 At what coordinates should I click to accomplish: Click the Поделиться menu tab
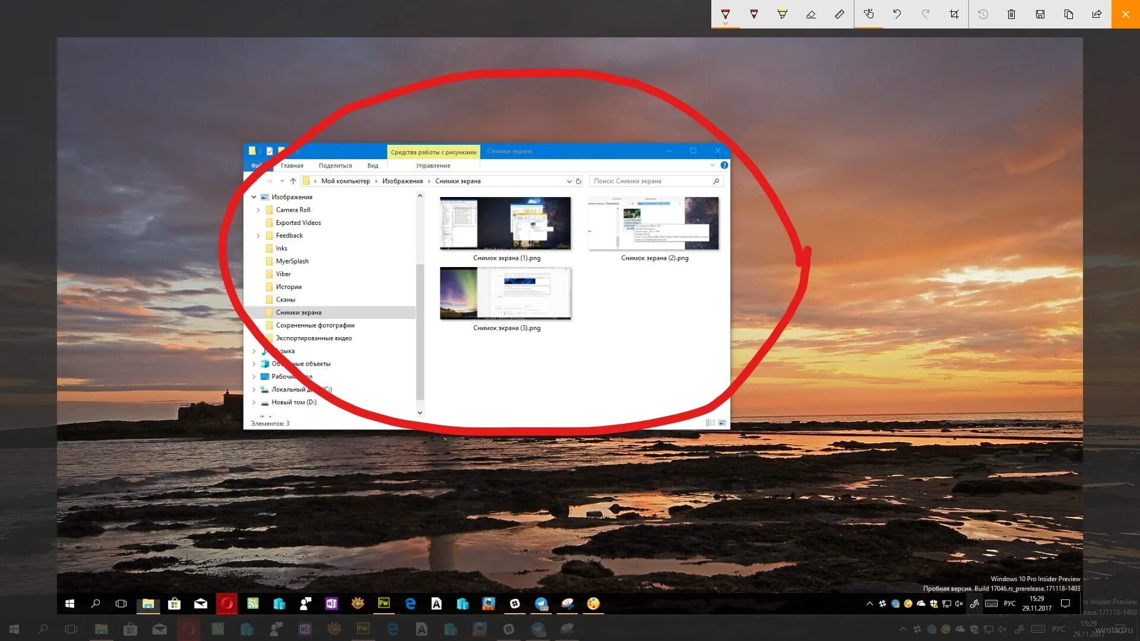335,165
